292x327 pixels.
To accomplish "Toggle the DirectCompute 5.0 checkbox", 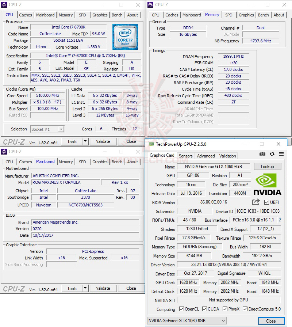I will (x=245, y=309).
